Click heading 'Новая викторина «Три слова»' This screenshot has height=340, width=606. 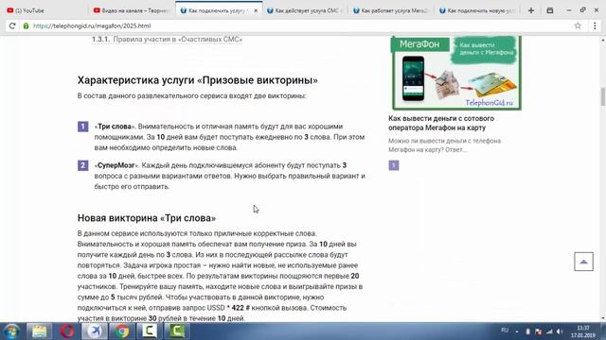coord(147,218)
